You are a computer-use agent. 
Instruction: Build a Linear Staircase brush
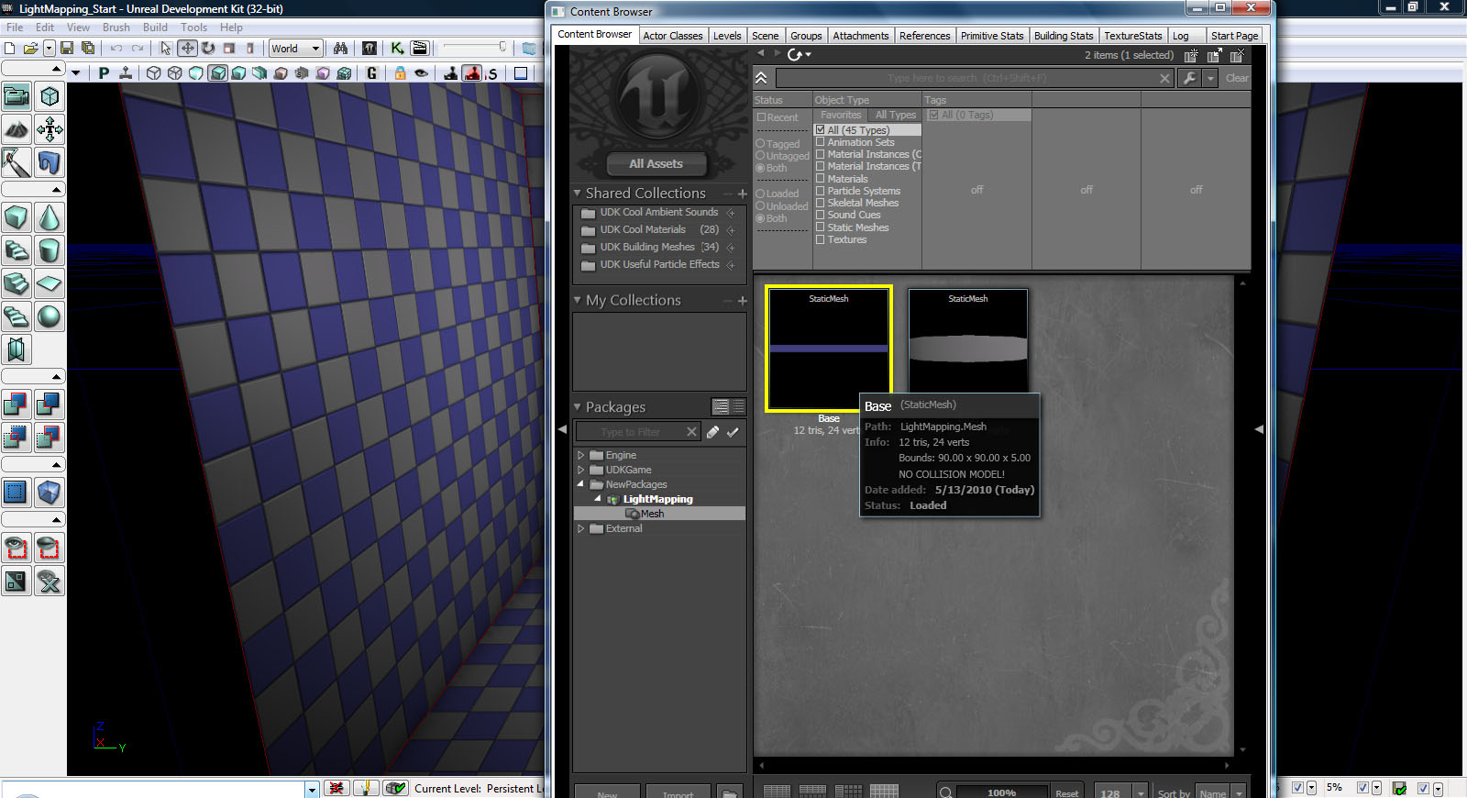point(17,283)
